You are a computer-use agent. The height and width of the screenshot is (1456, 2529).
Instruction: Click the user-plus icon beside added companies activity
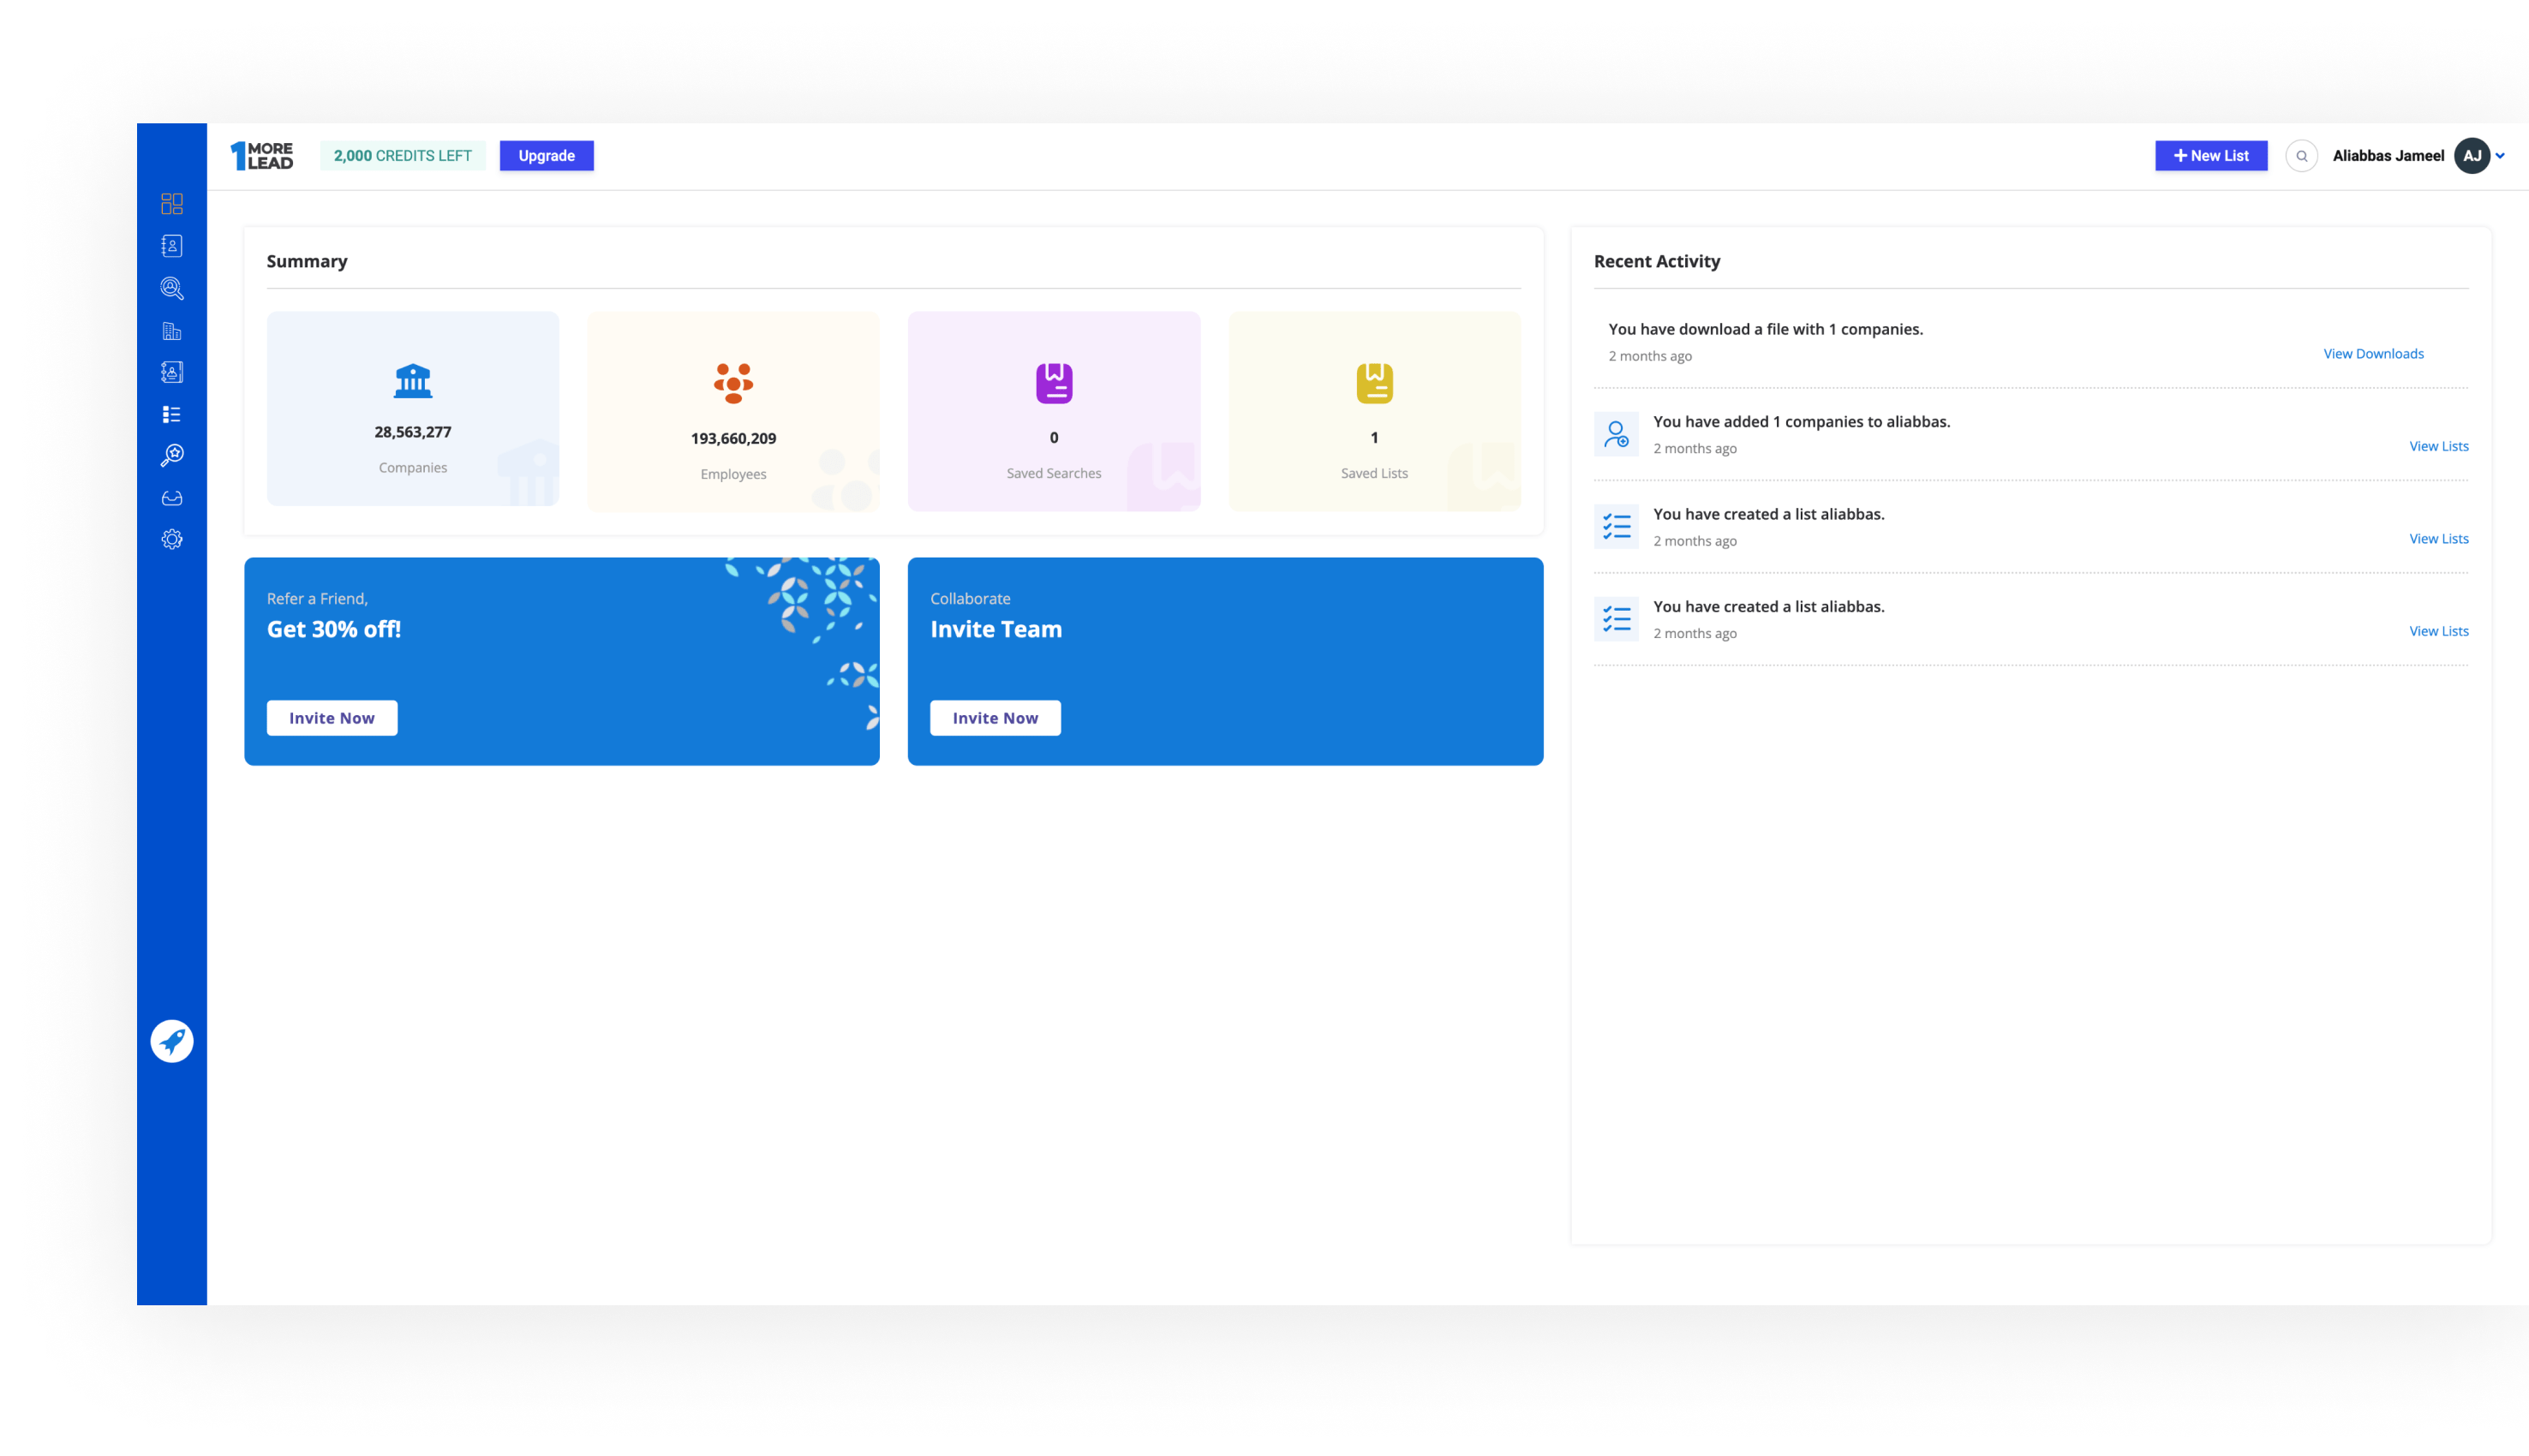pyautogui.click(x=1616, y=434)
